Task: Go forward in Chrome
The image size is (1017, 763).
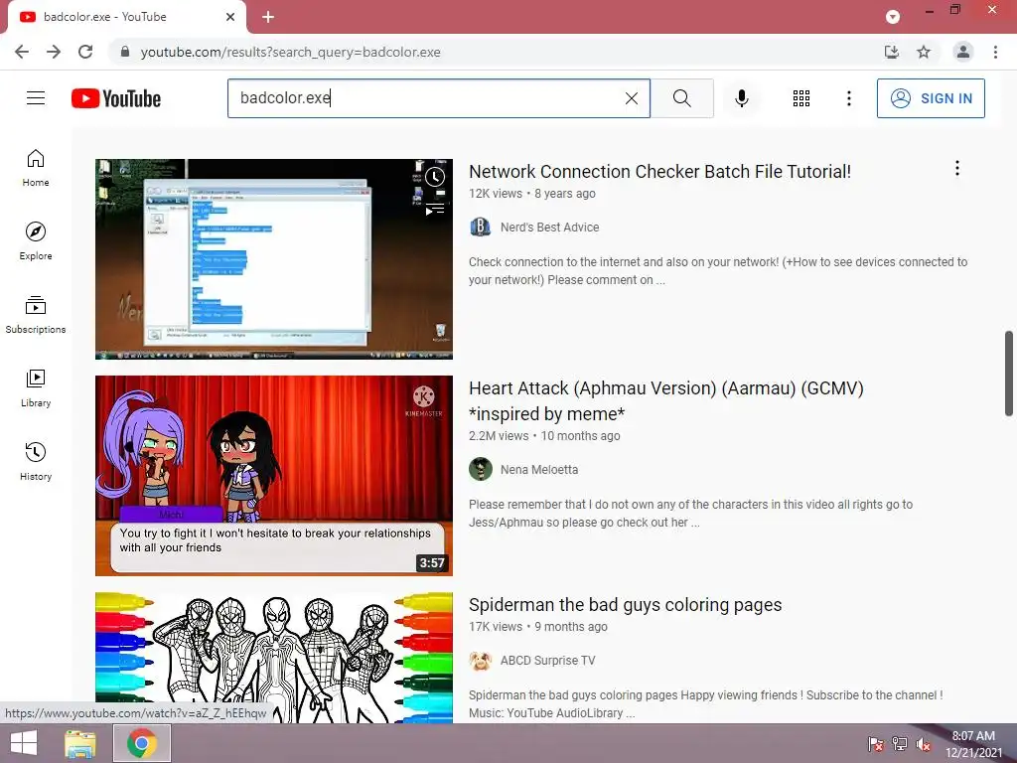Action: pos(54,52)
